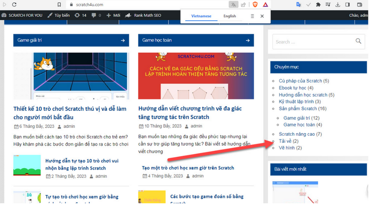Click the arrow on Game học toán header

click(248, 41)
